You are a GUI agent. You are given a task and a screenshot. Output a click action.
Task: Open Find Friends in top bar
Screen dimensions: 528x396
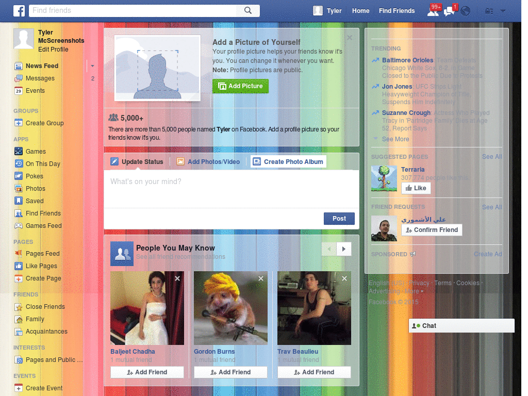point(397,11)
